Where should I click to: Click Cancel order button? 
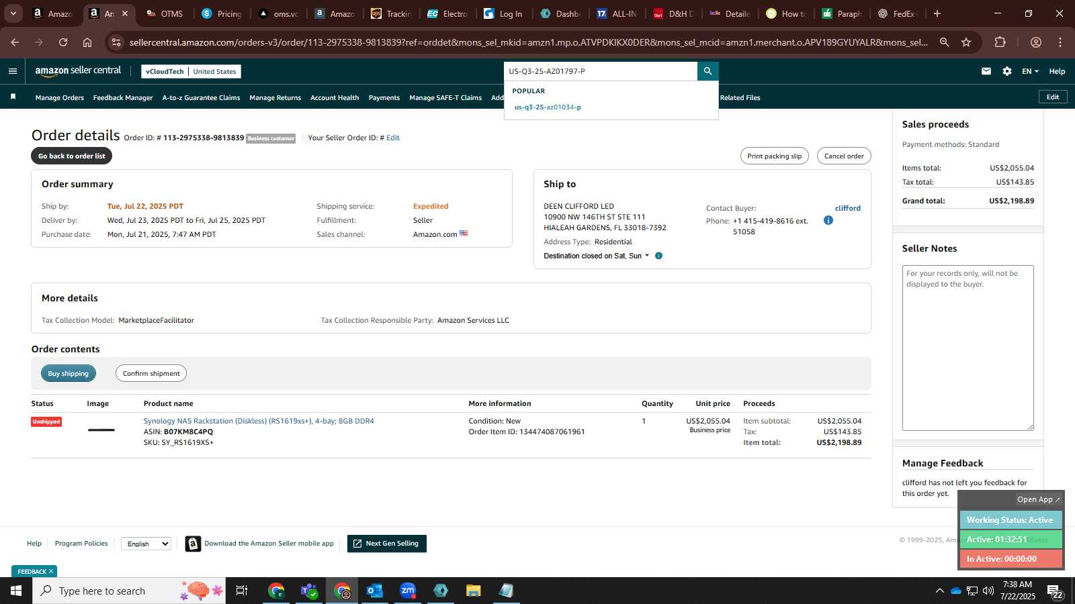tap(844, 156)
